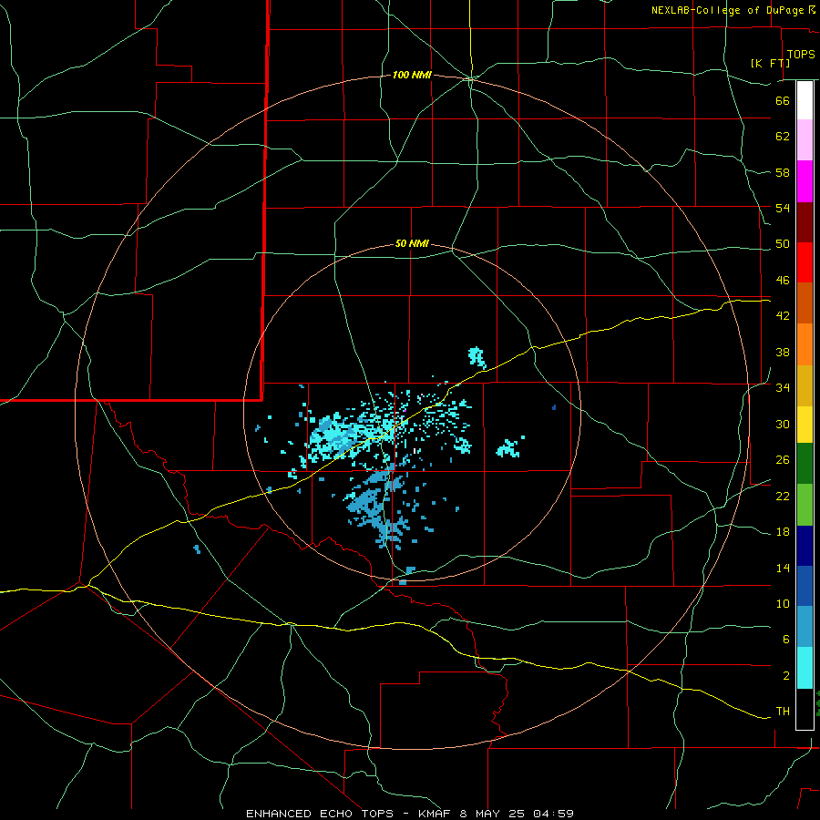820x820 pixels.
Task: Click the legend value '50'
Action: tap(783, 244)
